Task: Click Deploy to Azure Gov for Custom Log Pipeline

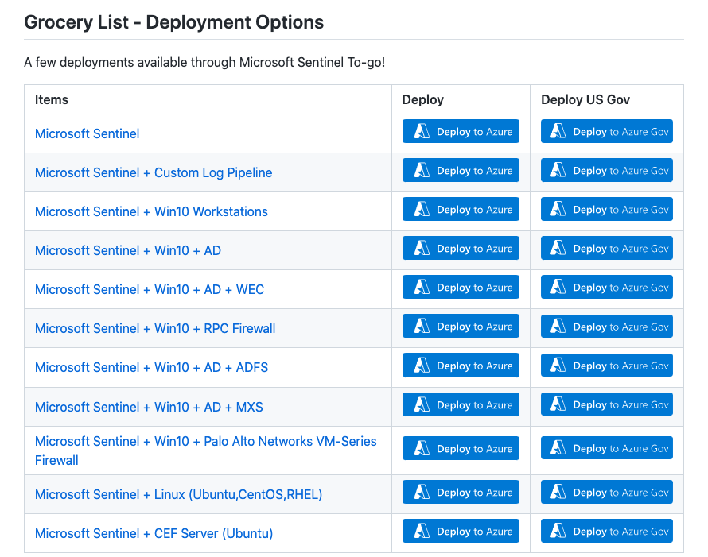Action: coord(606,171)
